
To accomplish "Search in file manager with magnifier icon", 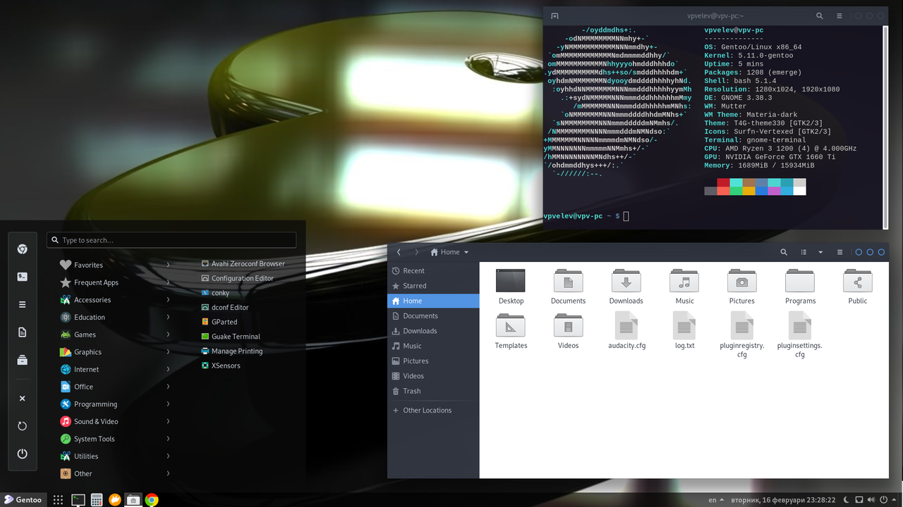I will click(x=784, y=252).
